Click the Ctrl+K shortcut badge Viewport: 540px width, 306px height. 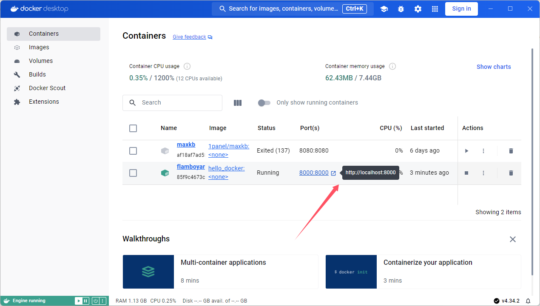tap(355, 9)
